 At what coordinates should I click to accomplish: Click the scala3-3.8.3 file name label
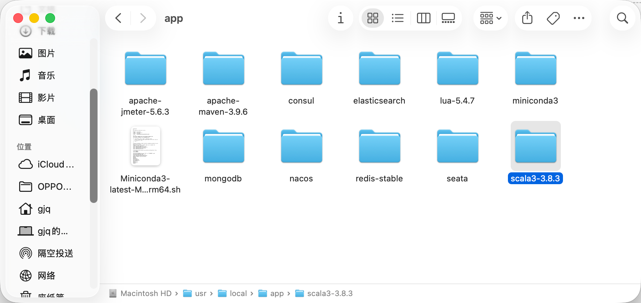[x=535, y=179]
